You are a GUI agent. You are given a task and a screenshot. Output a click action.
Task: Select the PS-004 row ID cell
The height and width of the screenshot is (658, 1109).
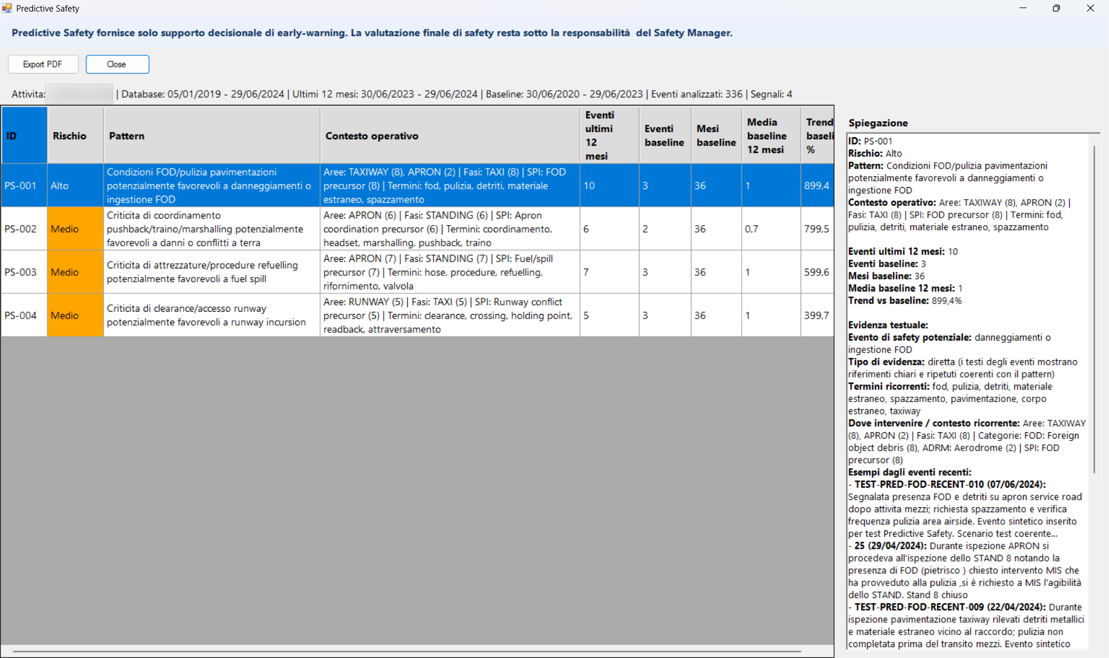24,315
